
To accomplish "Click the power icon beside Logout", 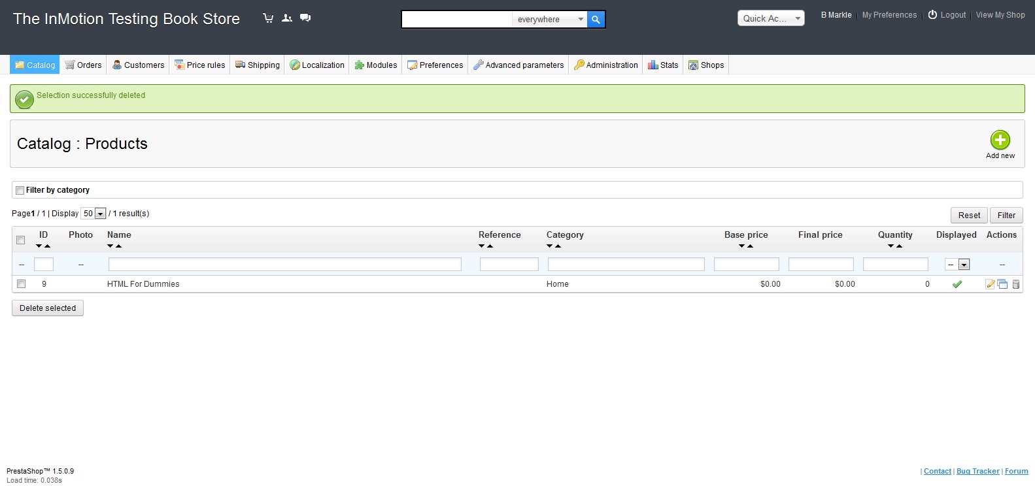I will 932,14.
